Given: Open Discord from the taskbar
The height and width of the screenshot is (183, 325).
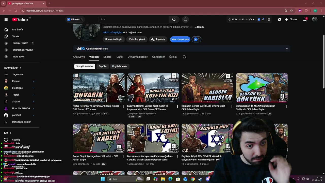Looking at the screenshot, I should [x=207, y=179].
